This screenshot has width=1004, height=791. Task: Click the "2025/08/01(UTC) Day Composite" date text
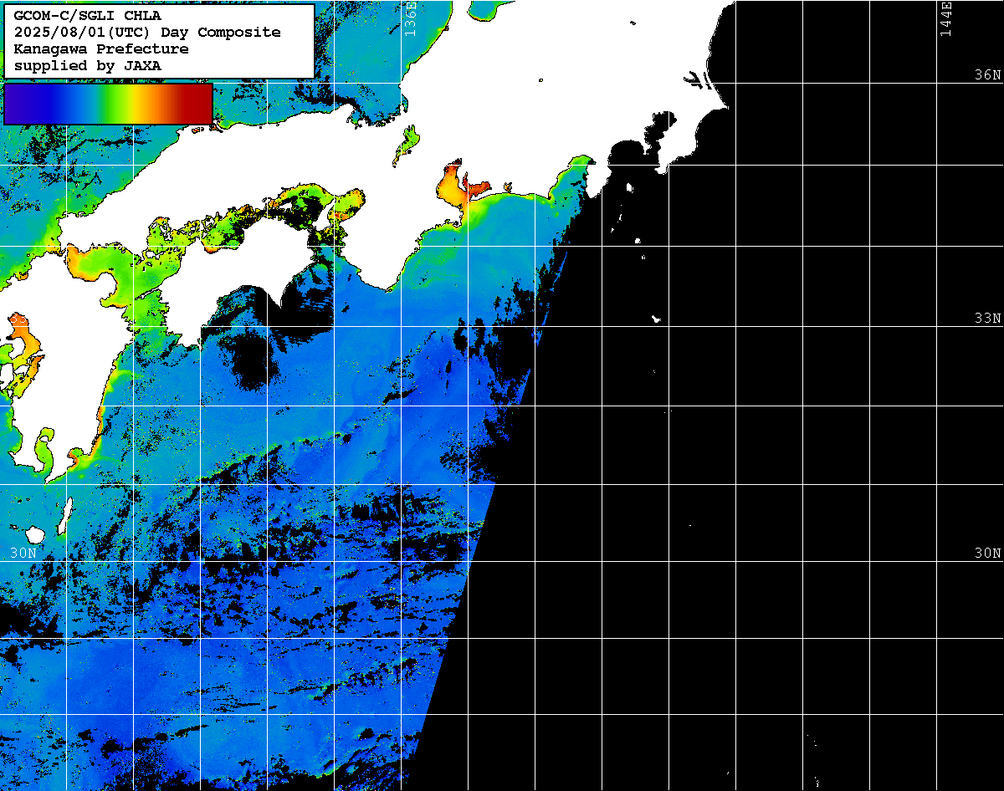(x=147, y=33)
